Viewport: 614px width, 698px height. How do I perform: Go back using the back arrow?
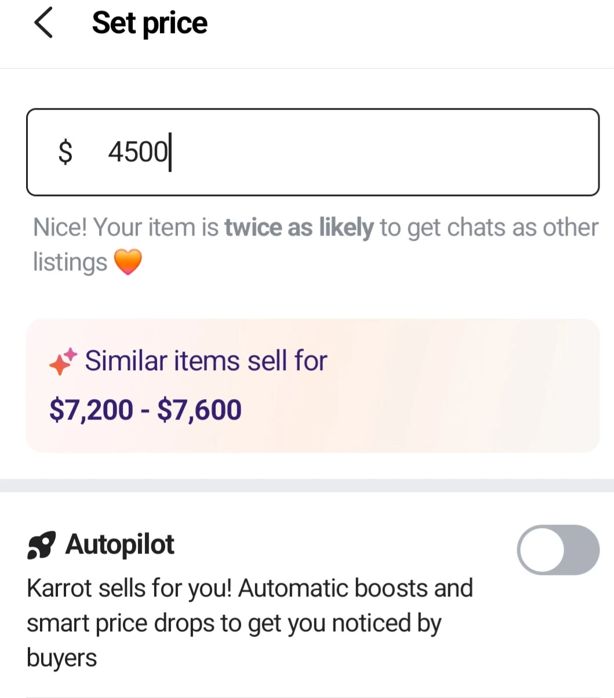point(43,24)
